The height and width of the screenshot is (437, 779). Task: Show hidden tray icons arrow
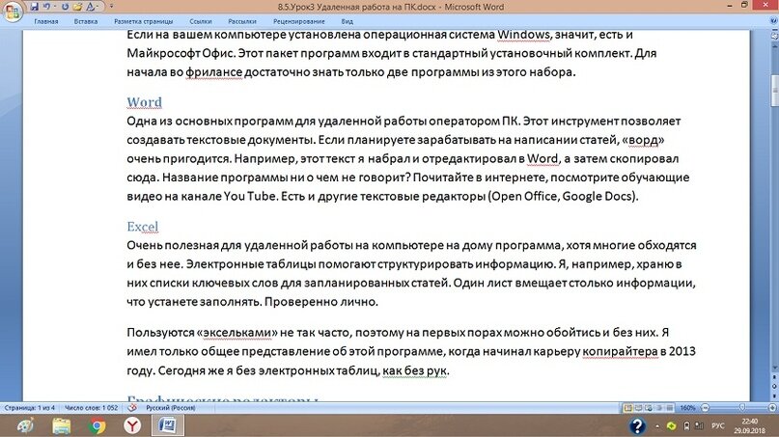click(x=657, y=426)
